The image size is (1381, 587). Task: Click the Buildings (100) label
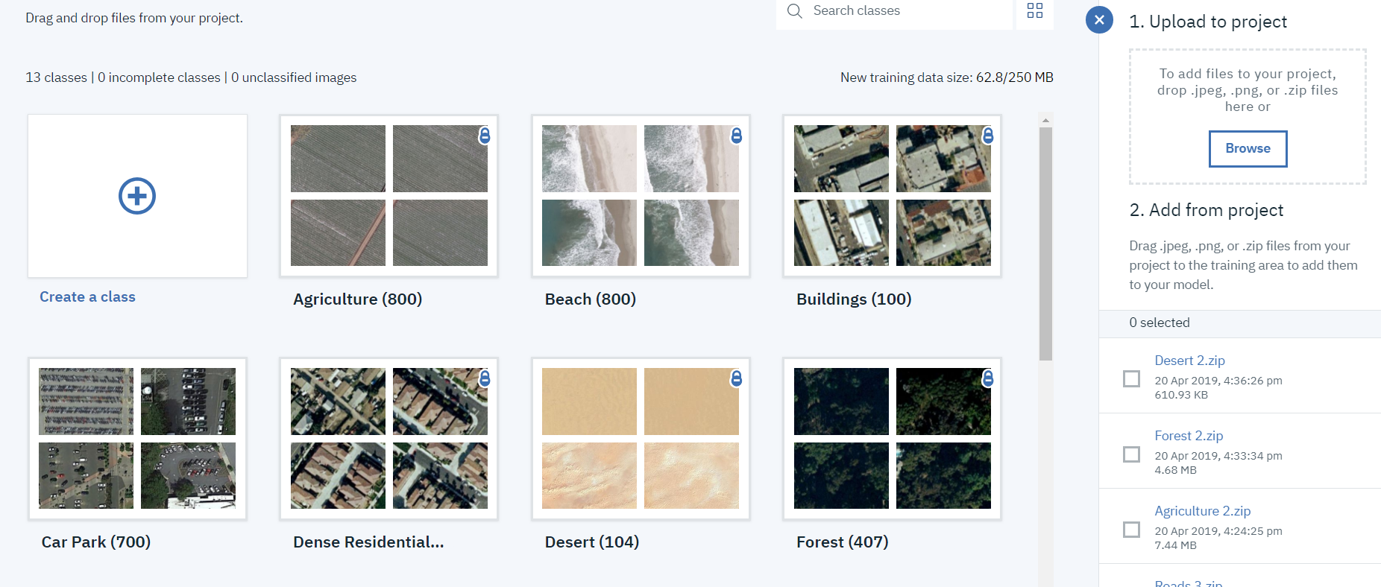[854, 299]
